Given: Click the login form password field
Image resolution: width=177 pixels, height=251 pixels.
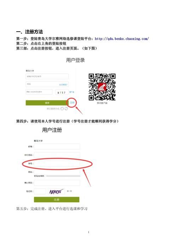Looking at the screenshot, I should pyautogui.click(x=47, y=84).
